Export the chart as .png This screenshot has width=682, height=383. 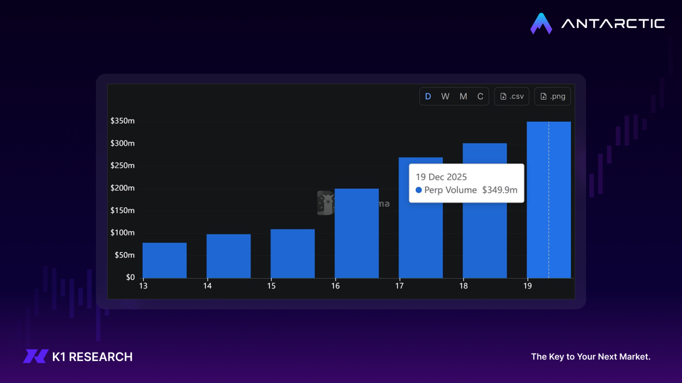(553, 97)
